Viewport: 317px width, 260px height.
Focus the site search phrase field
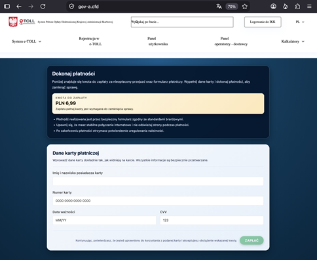[182, 22]
